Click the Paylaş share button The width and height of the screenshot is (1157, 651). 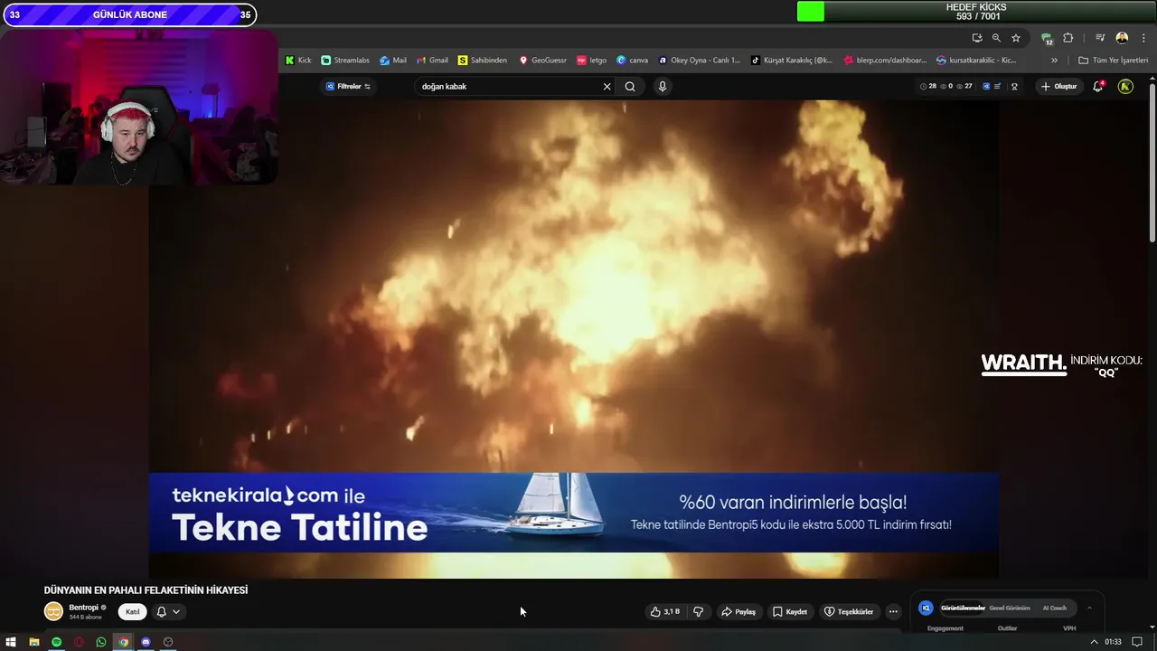click(x=738, y=612)
